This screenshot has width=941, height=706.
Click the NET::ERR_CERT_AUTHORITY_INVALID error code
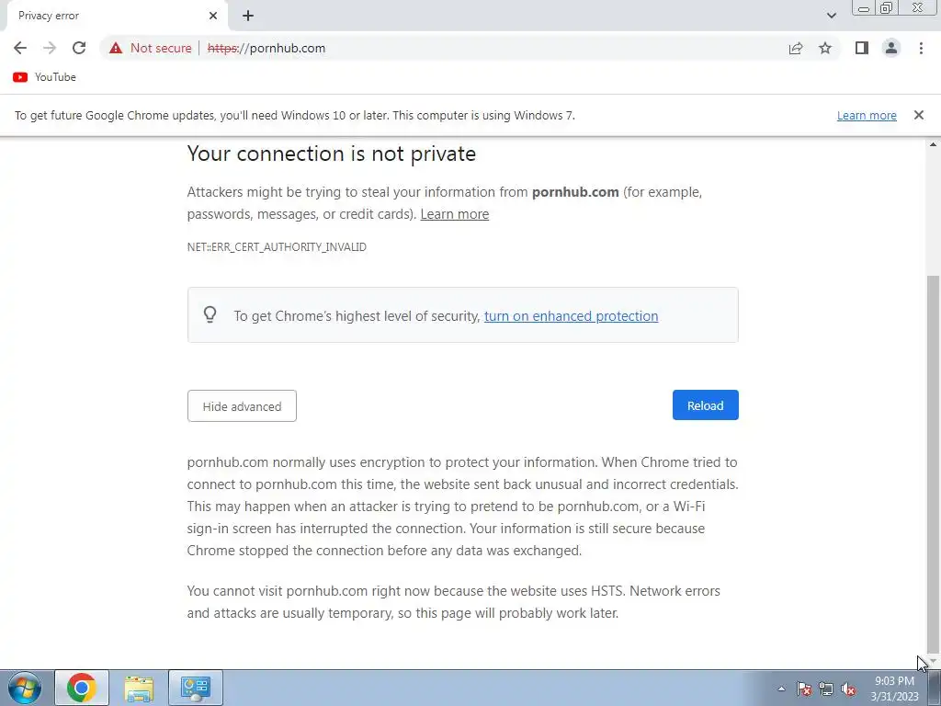(277, 246)
